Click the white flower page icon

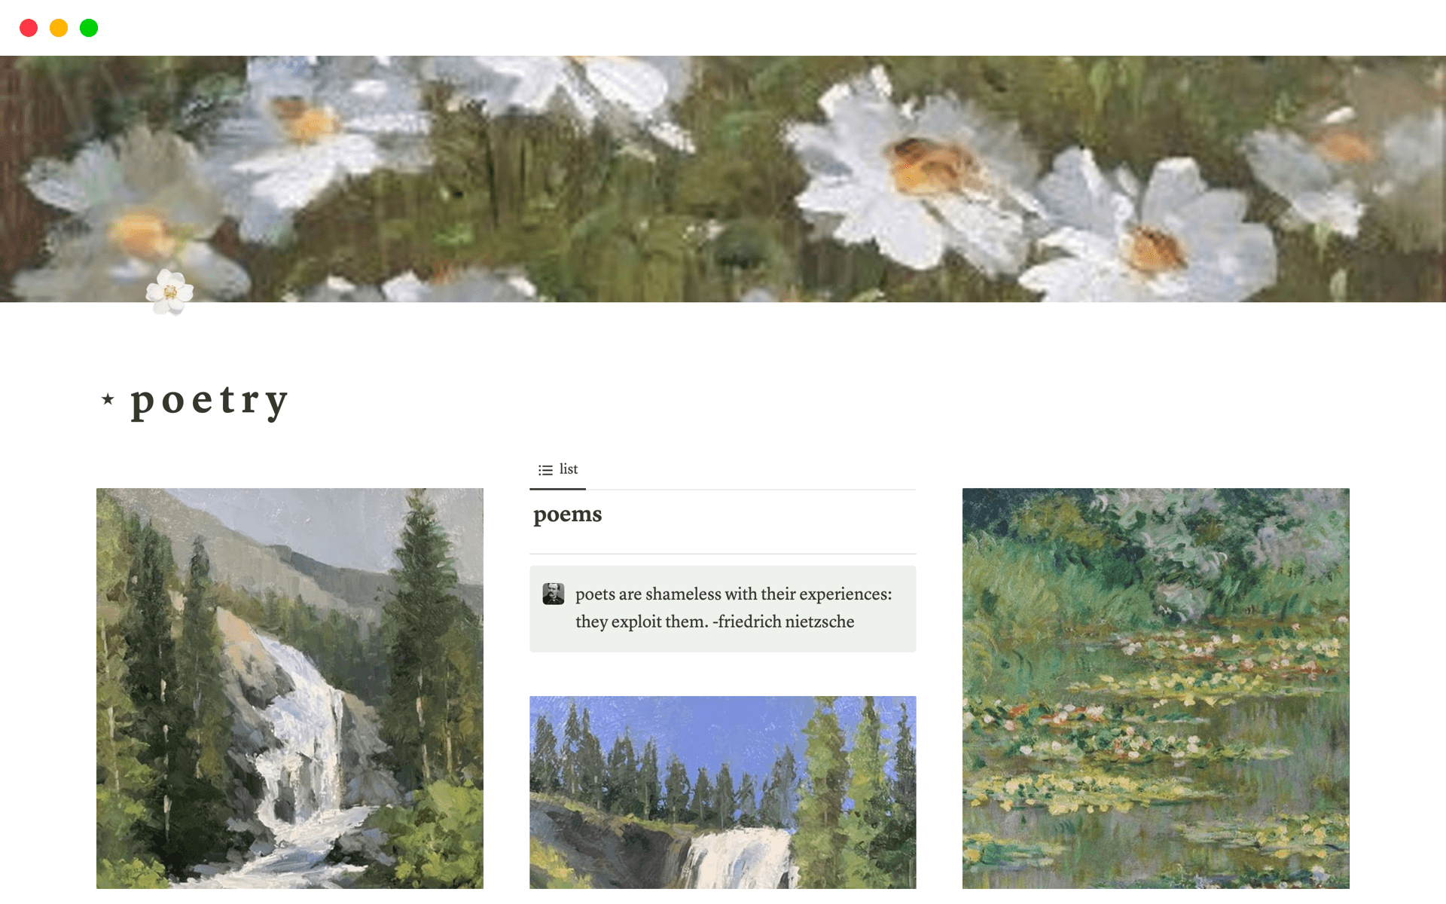(x=169, y=292)
